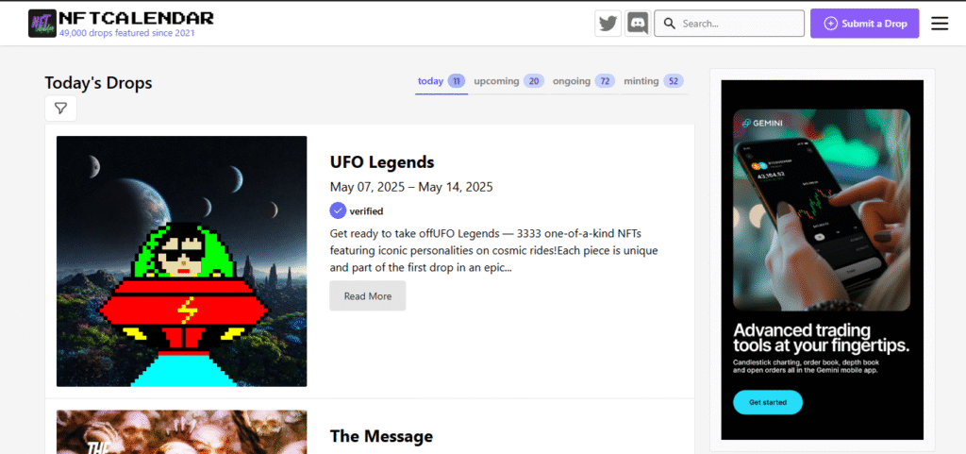
Task: Switch to the ongoing tab
Action: pos(583,81)
